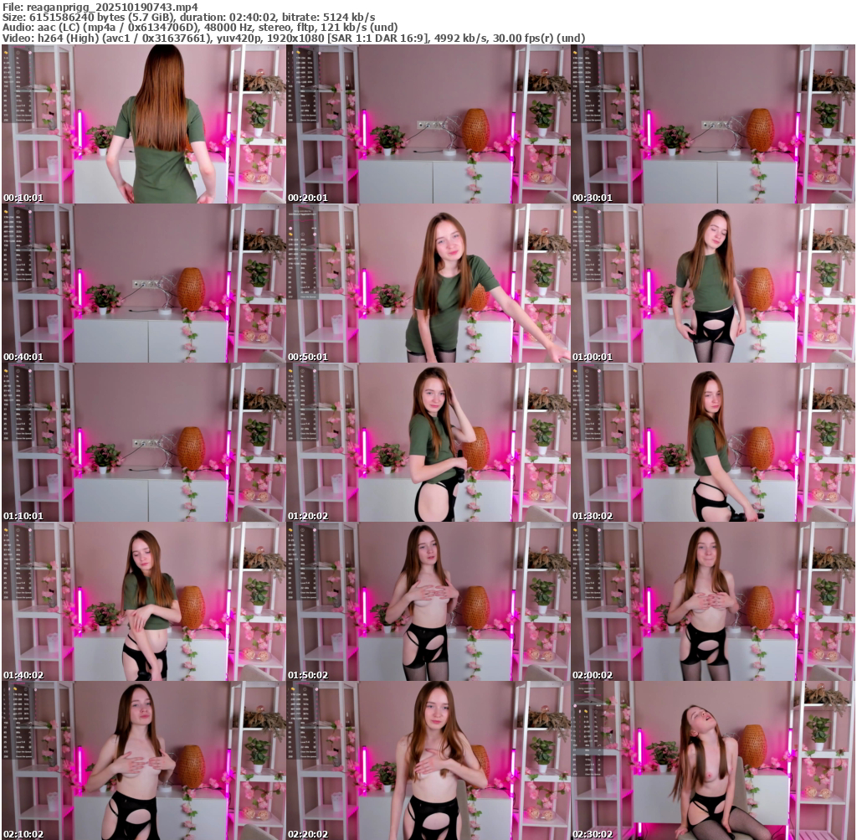The height and width of the screenshot is (840, 857).
Task: Click the timestamp label 01:00:01
Action: [593, 357]
